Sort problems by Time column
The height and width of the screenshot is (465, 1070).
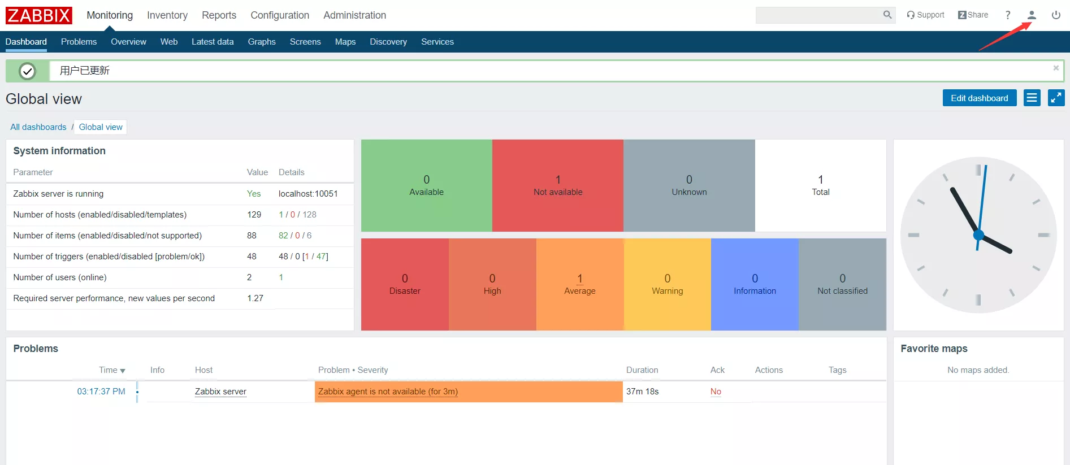coord(111,370)
